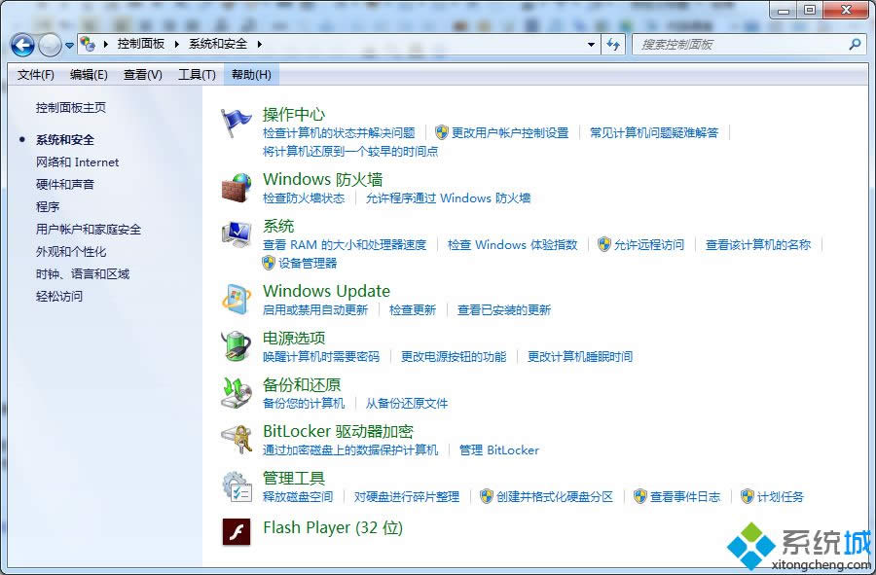Click the shield icon beside 更改用户帐户控制设置
Viewport: 876px width, 575px height.
click(442, 132)
